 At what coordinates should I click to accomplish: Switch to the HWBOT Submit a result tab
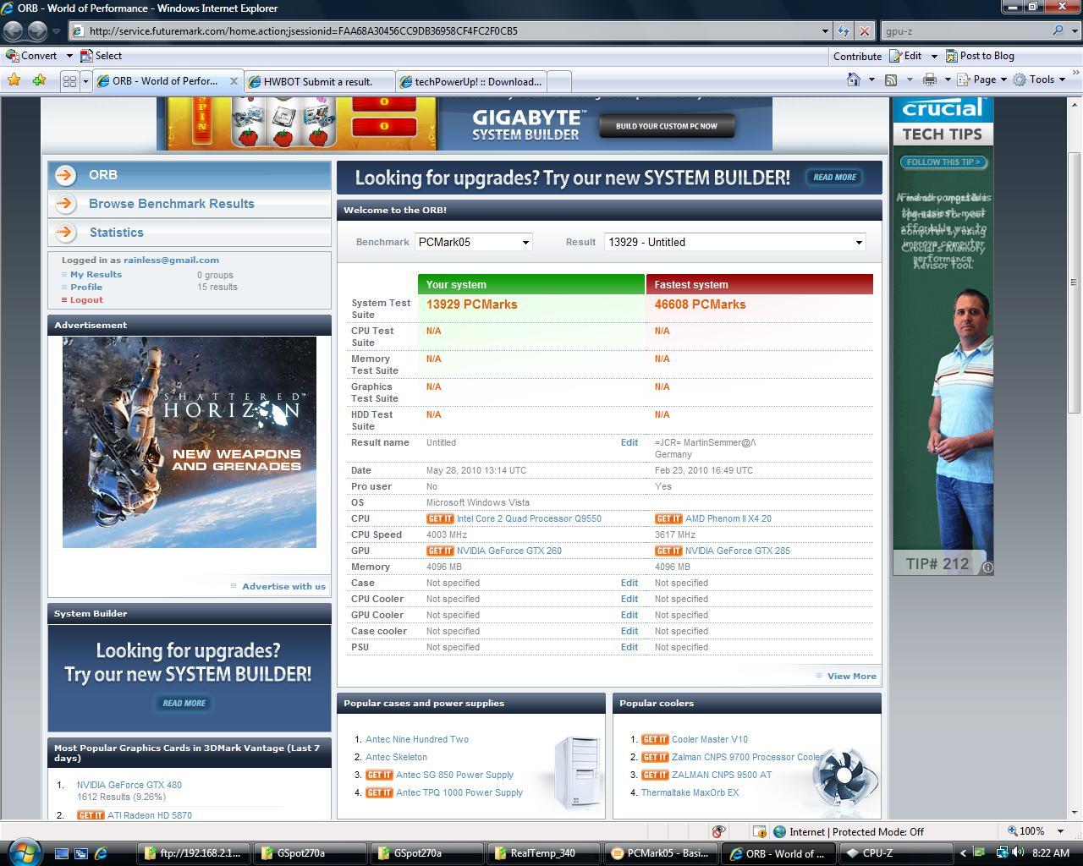(x=318, y=82)
